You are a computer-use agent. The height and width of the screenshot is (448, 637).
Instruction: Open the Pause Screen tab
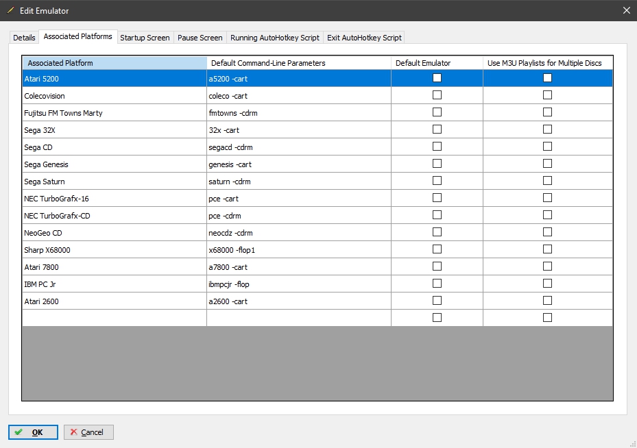coord(200,37)
